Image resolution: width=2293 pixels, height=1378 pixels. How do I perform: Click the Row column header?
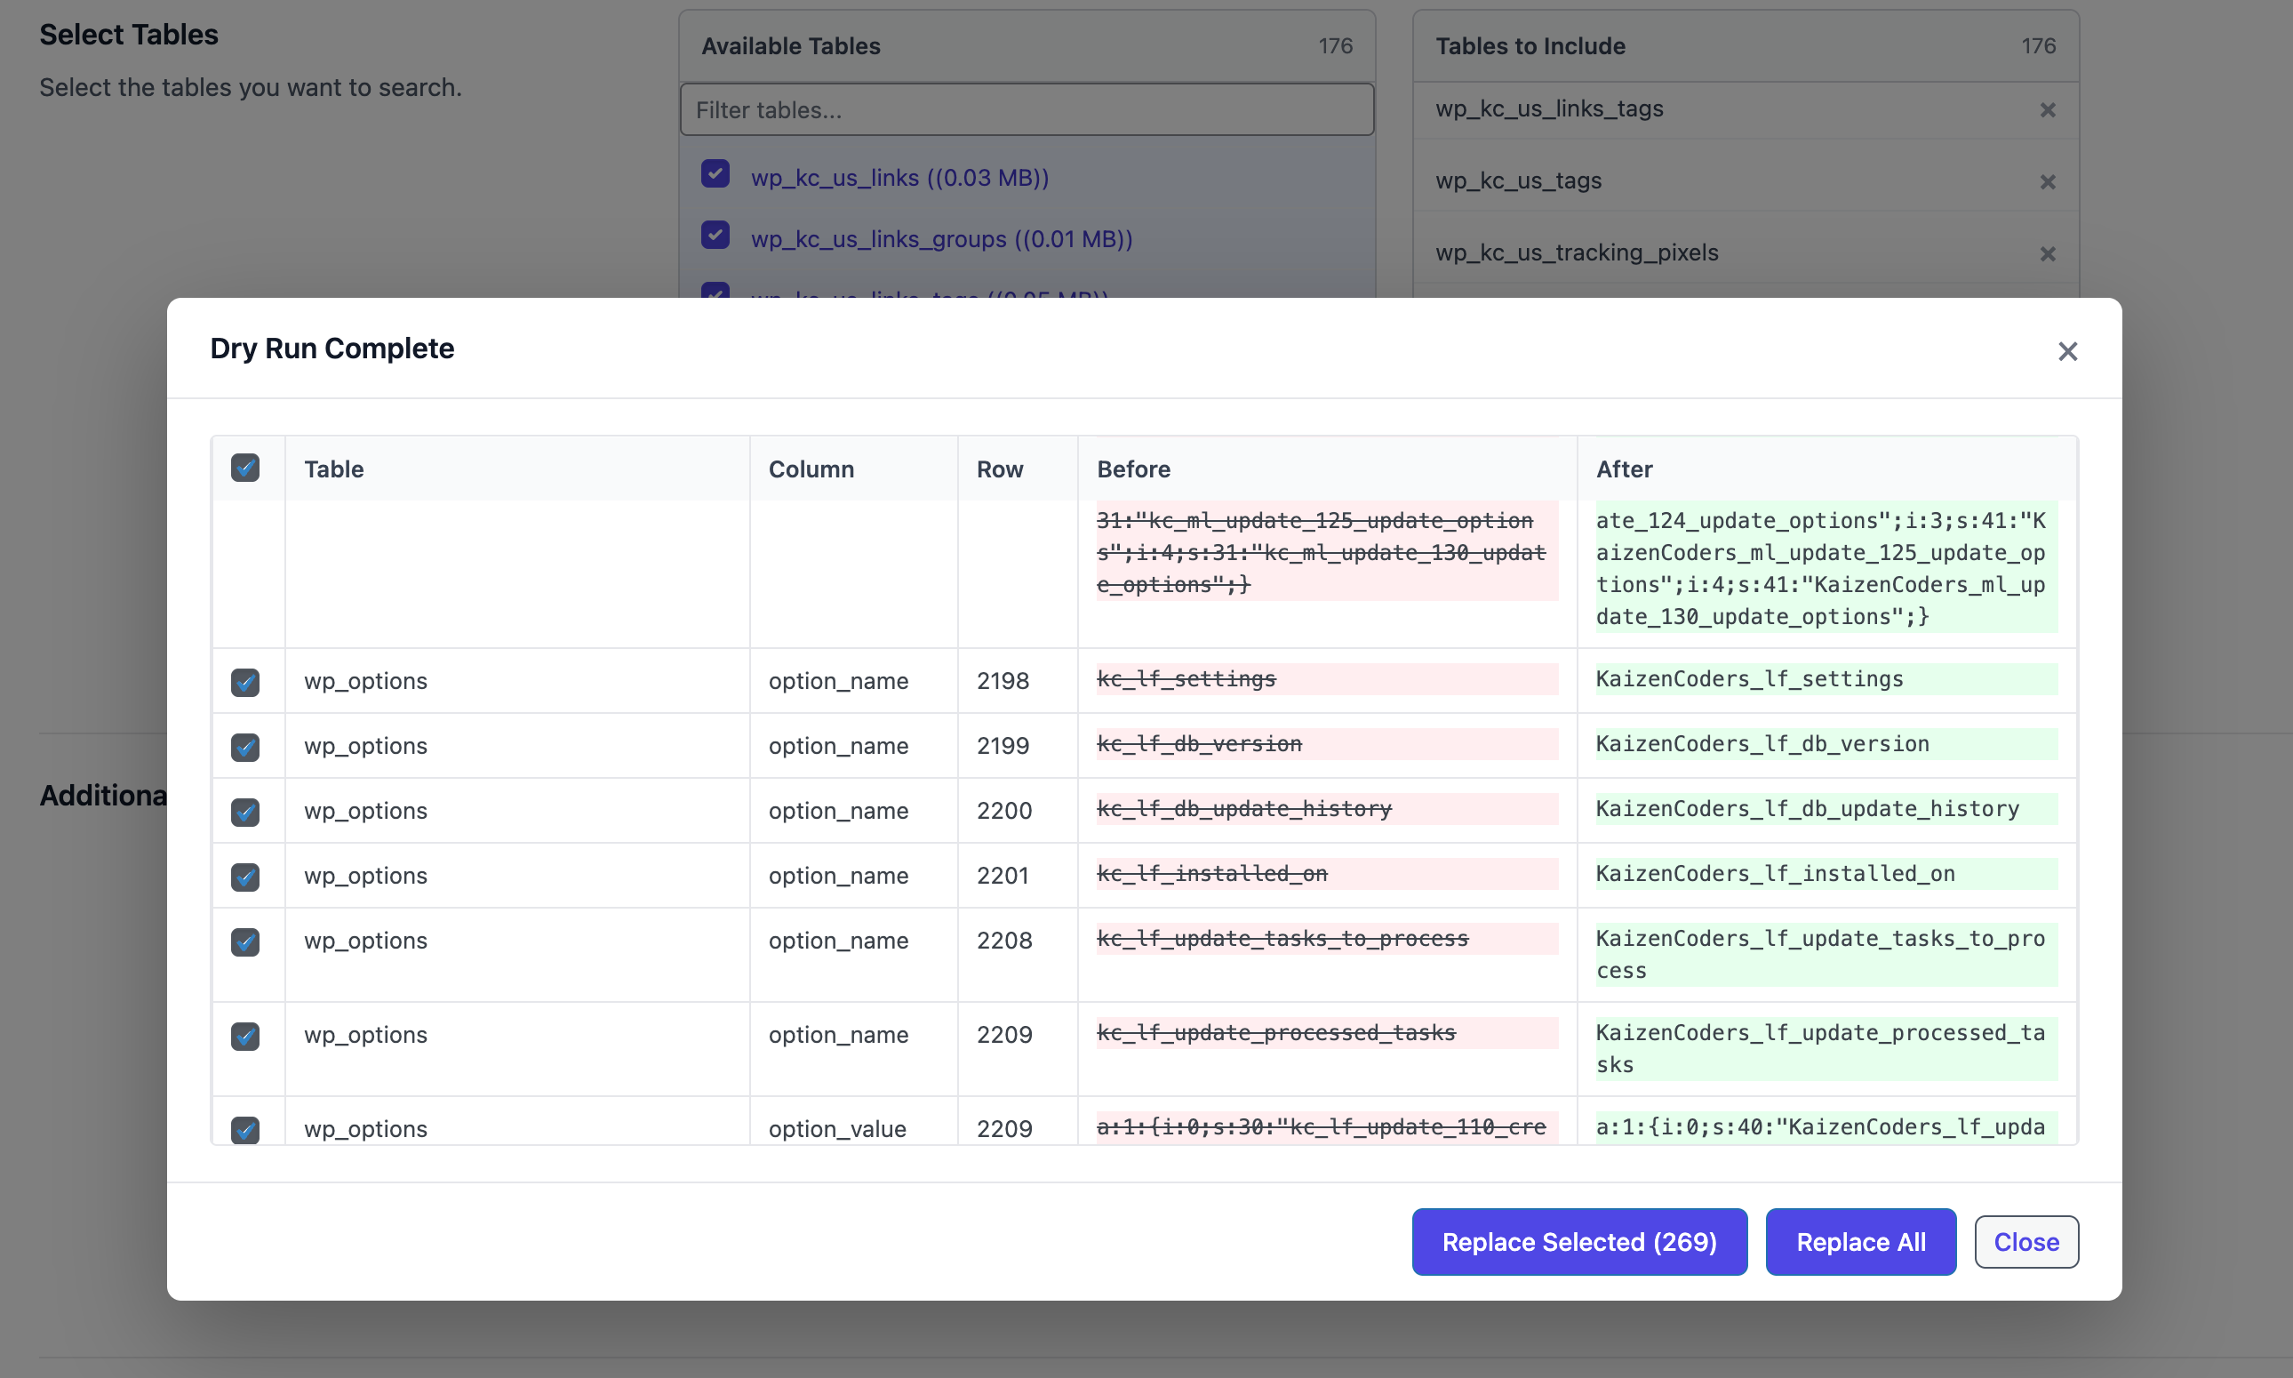[1000, 469]
